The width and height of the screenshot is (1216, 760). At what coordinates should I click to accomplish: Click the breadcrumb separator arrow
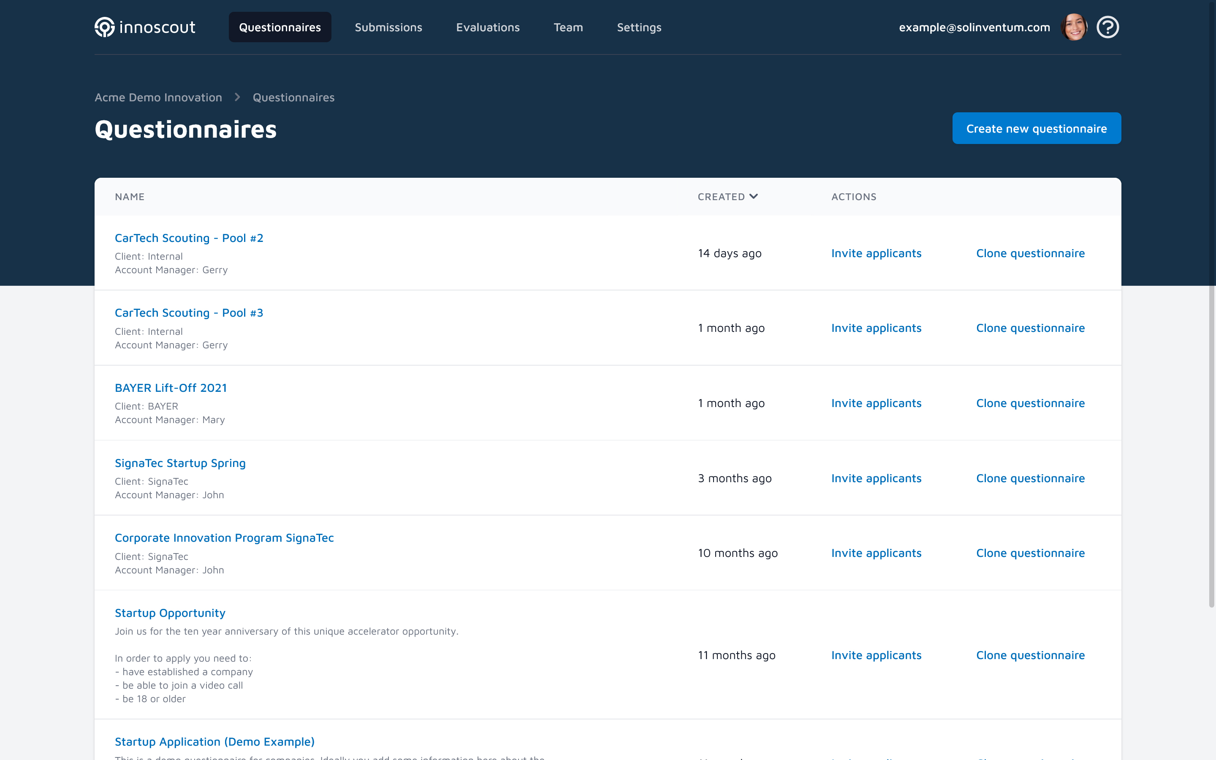(237, 97)
